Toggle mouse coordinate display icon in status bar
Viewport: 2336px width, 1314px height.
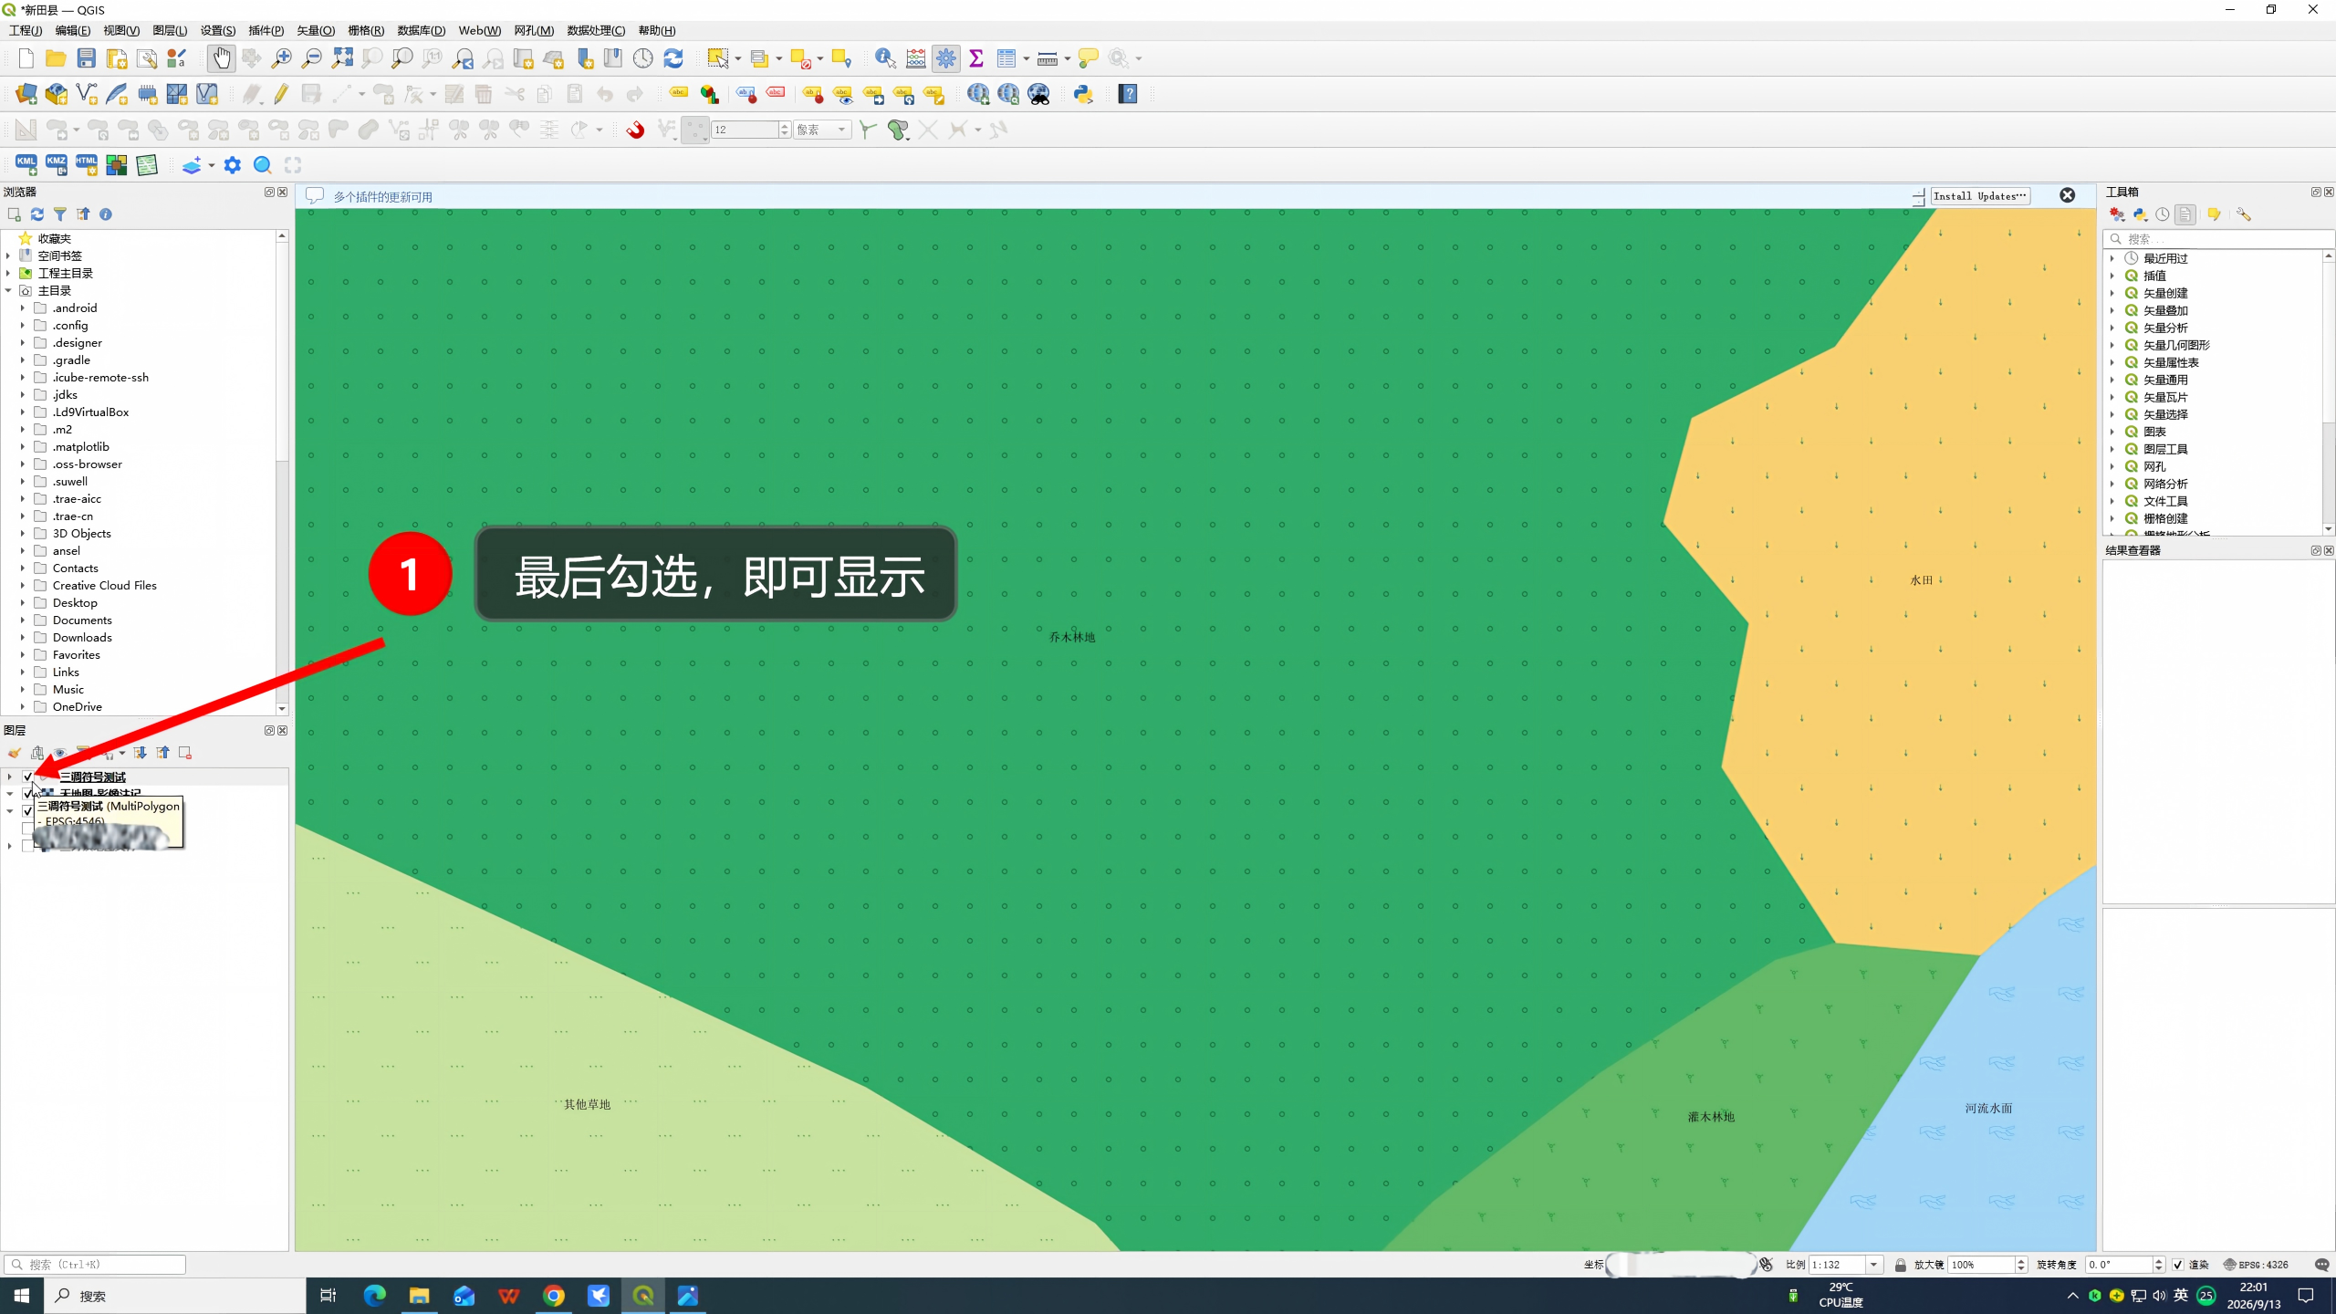[1767, 1265]
